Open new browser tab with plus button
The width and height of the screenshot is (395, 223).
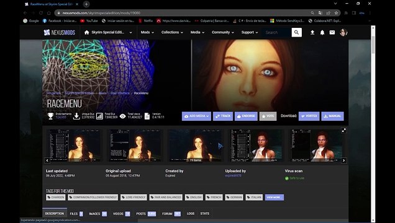click(x=86, y=4)
